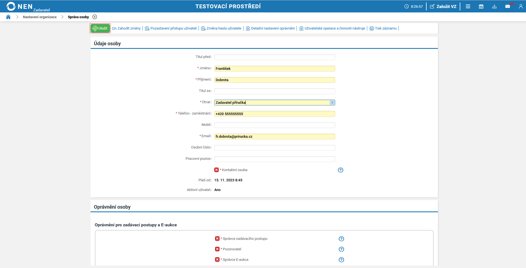Focus the Osobní číslo input field
The width and height of the screenshot is (526, 268).
coord(274,148)
